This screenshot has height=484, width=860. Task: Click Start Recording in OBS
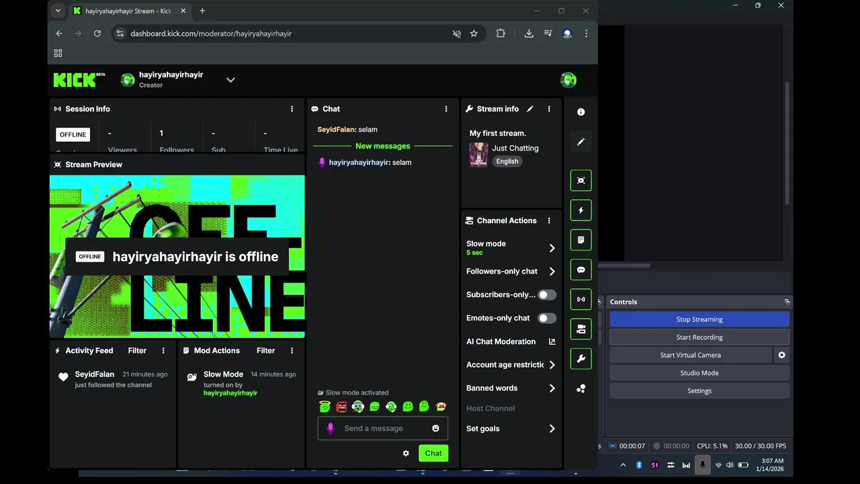coord(699,337)
